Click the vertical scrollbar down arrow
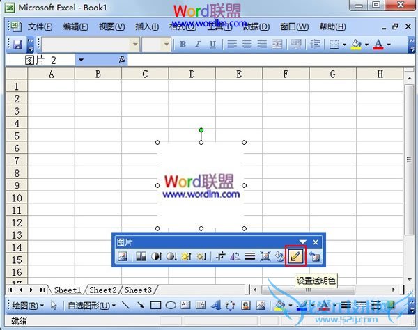418x330 pixels. (x=409, y=279)
